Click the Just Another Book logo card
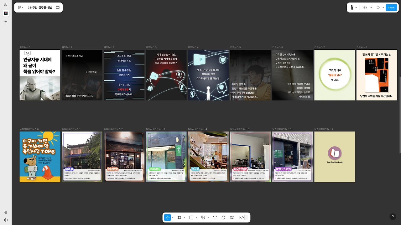 point(335,157)
